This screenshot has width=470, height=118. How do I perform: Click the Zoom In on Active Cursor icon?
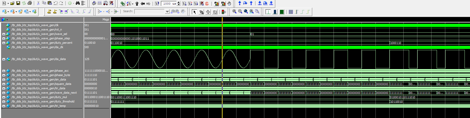[x=252, y=11]
